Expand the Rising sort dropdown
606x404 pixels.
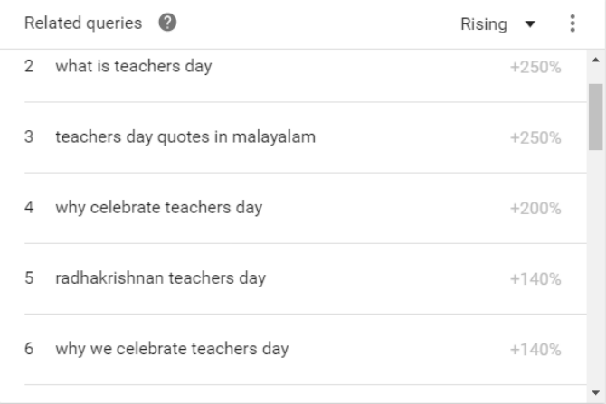[498, 24]
